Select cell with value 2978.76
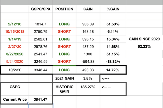 click(41, 47)
